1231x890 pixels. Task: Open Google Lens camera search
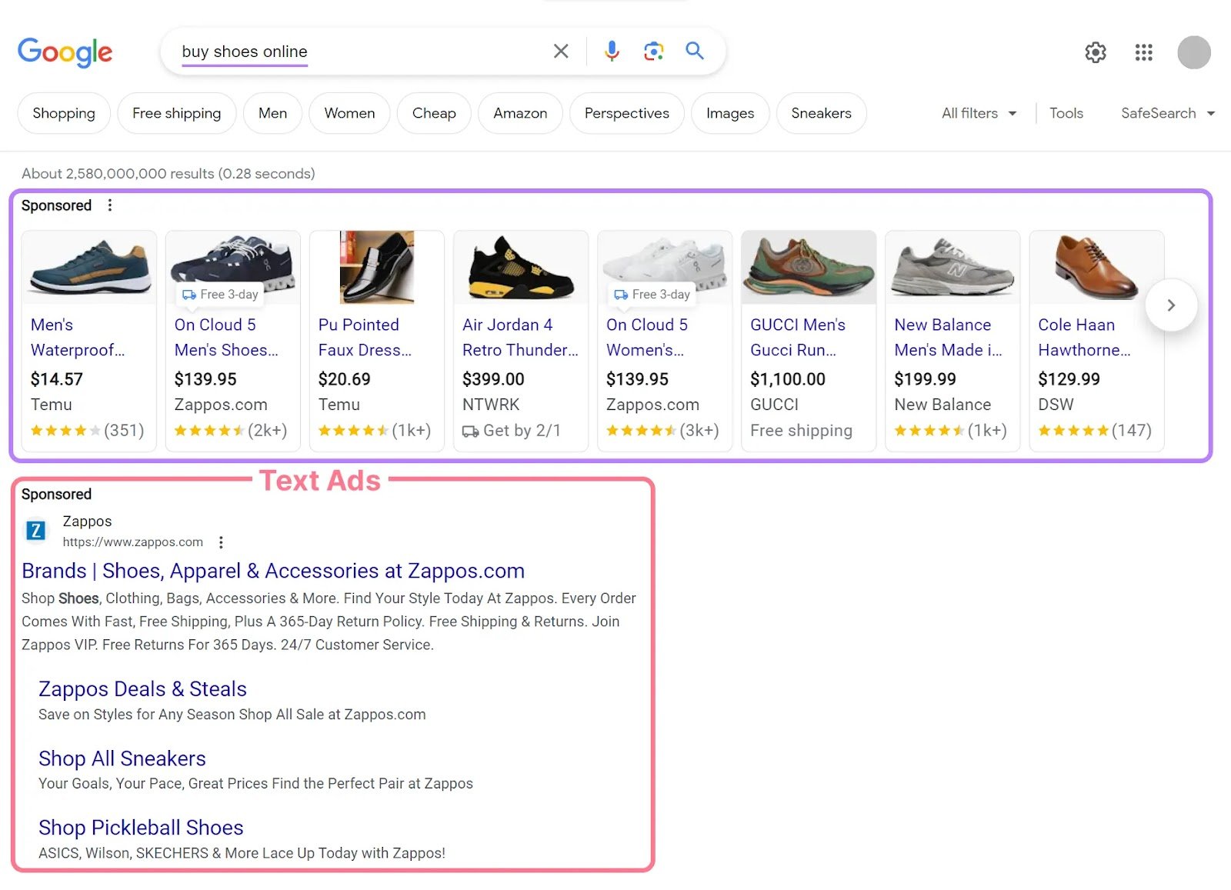(x=653, y=51)
